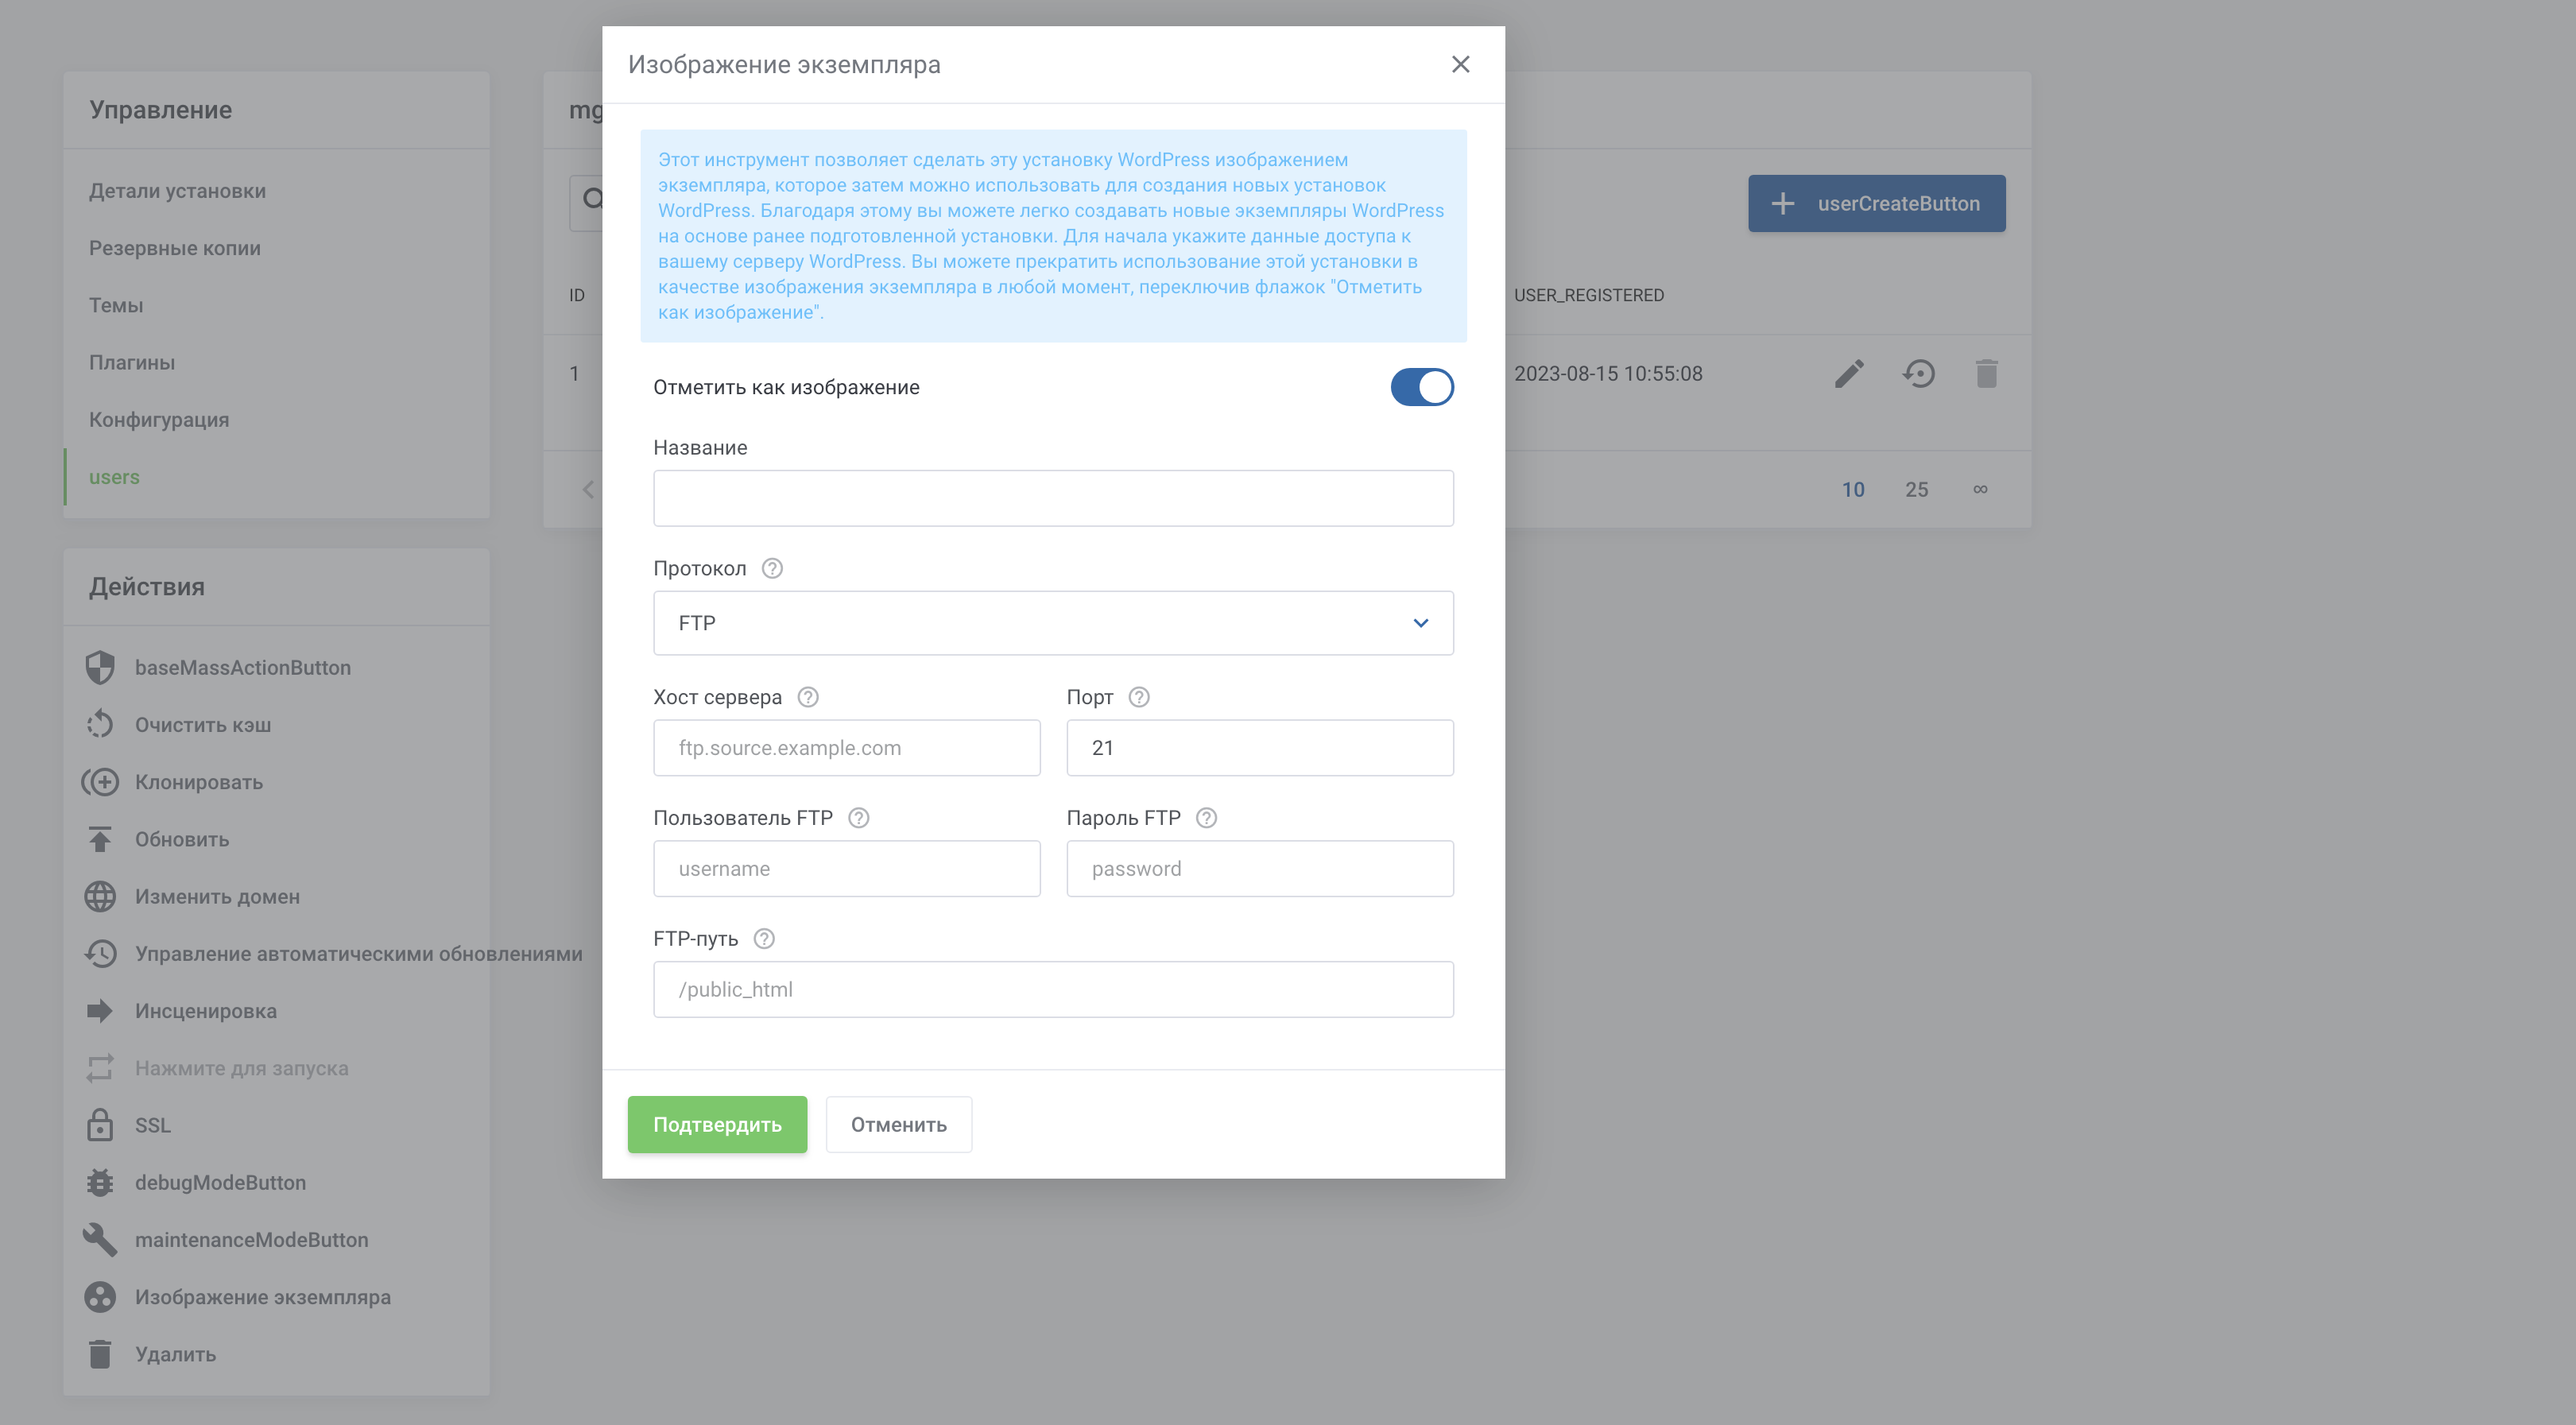
Task: Click the FTP-путь /public_html field
Action: point(1053,990)
